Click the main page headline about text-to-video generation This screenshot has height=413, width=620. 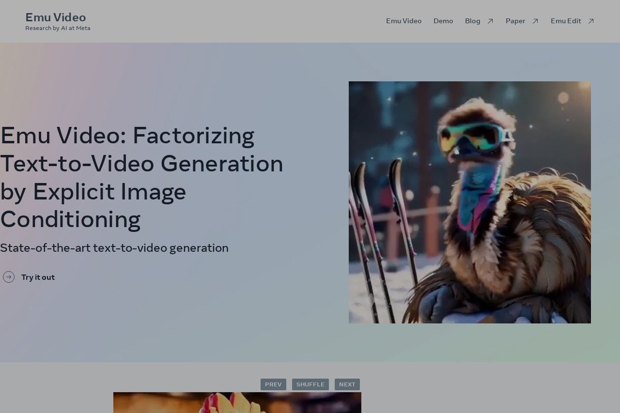click(141, 178)
